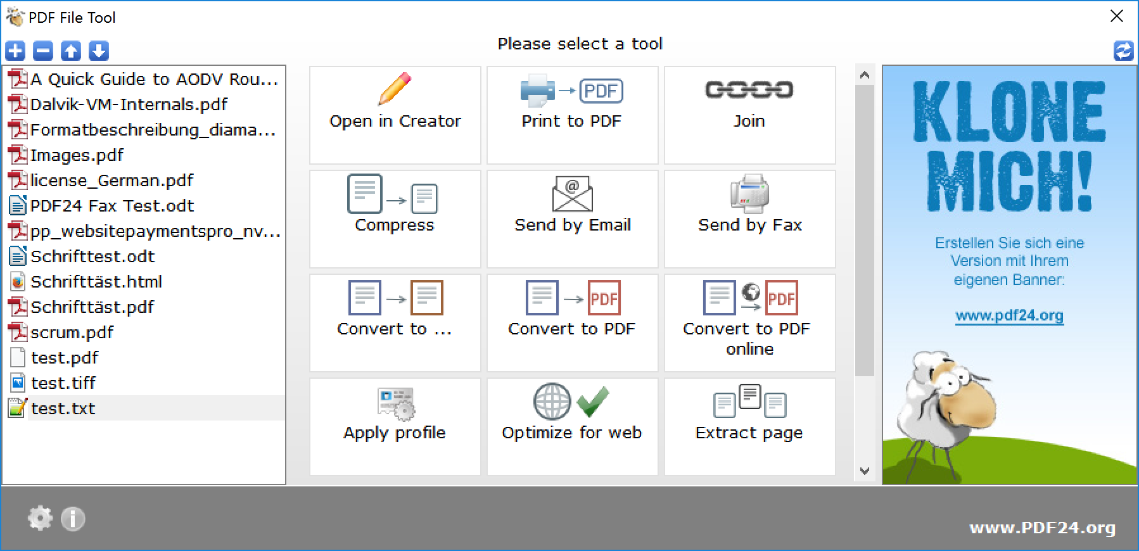Click the Print to PDF label

point(571,121)
